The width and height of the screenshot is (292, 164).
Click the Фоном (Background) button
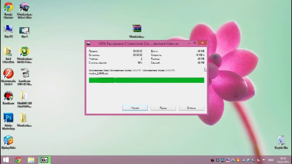pos(135,108)
